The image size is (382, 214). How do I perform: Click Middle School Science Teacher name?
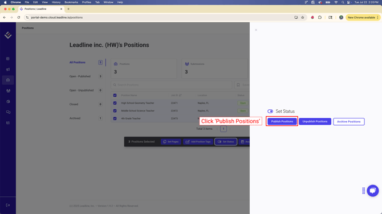point(138,110)
